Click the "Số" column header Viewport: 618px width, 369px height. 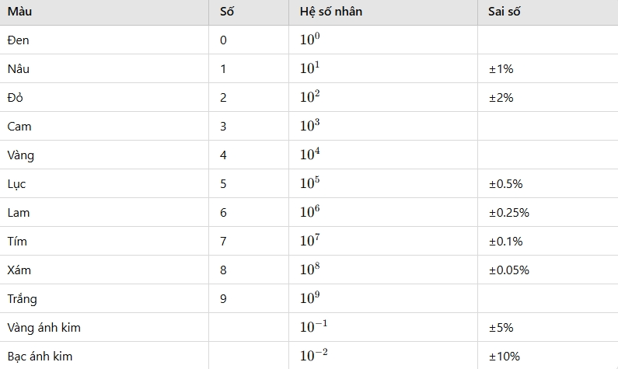pos(227,12)
